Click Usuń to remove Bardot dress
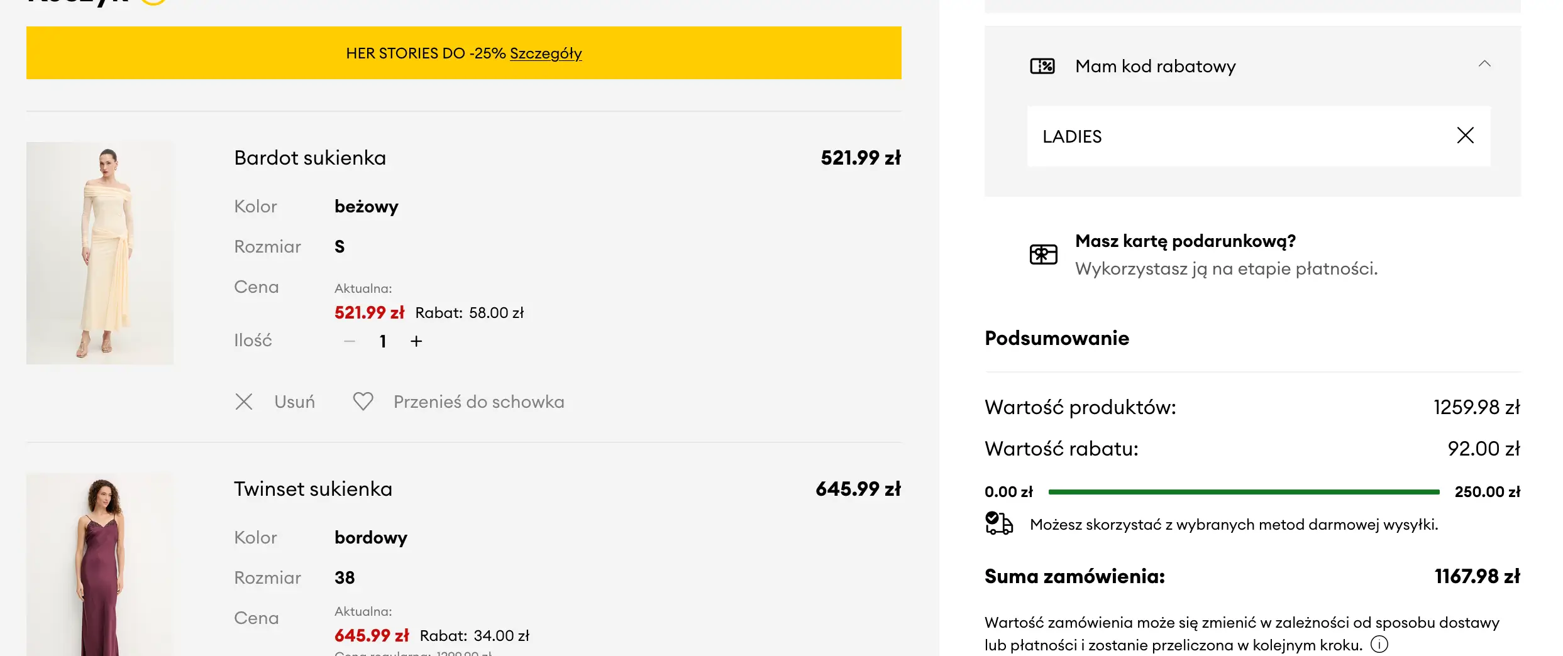 [x=294, y=402]
